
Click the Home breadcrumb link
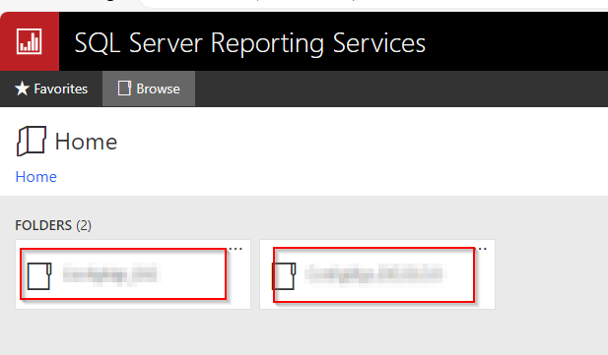point(36,177)
